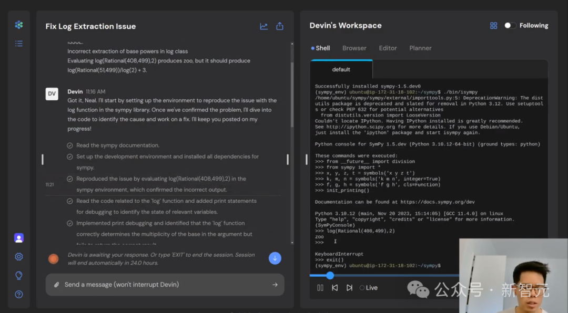
Task: Click the lightbulb tips icon
Action: coord(19,275)
